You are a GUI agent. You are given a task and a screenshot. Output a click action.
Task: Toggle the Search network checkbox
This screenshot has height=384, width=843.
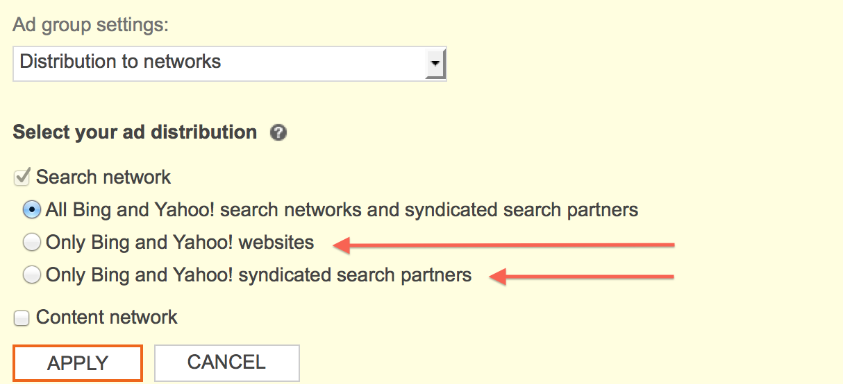coord(23,177)
